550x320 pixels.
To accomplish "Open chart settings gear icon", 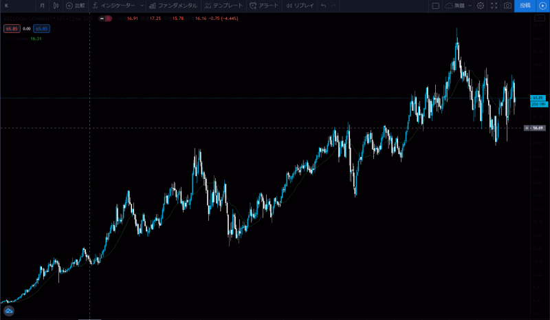I will 480,6.
